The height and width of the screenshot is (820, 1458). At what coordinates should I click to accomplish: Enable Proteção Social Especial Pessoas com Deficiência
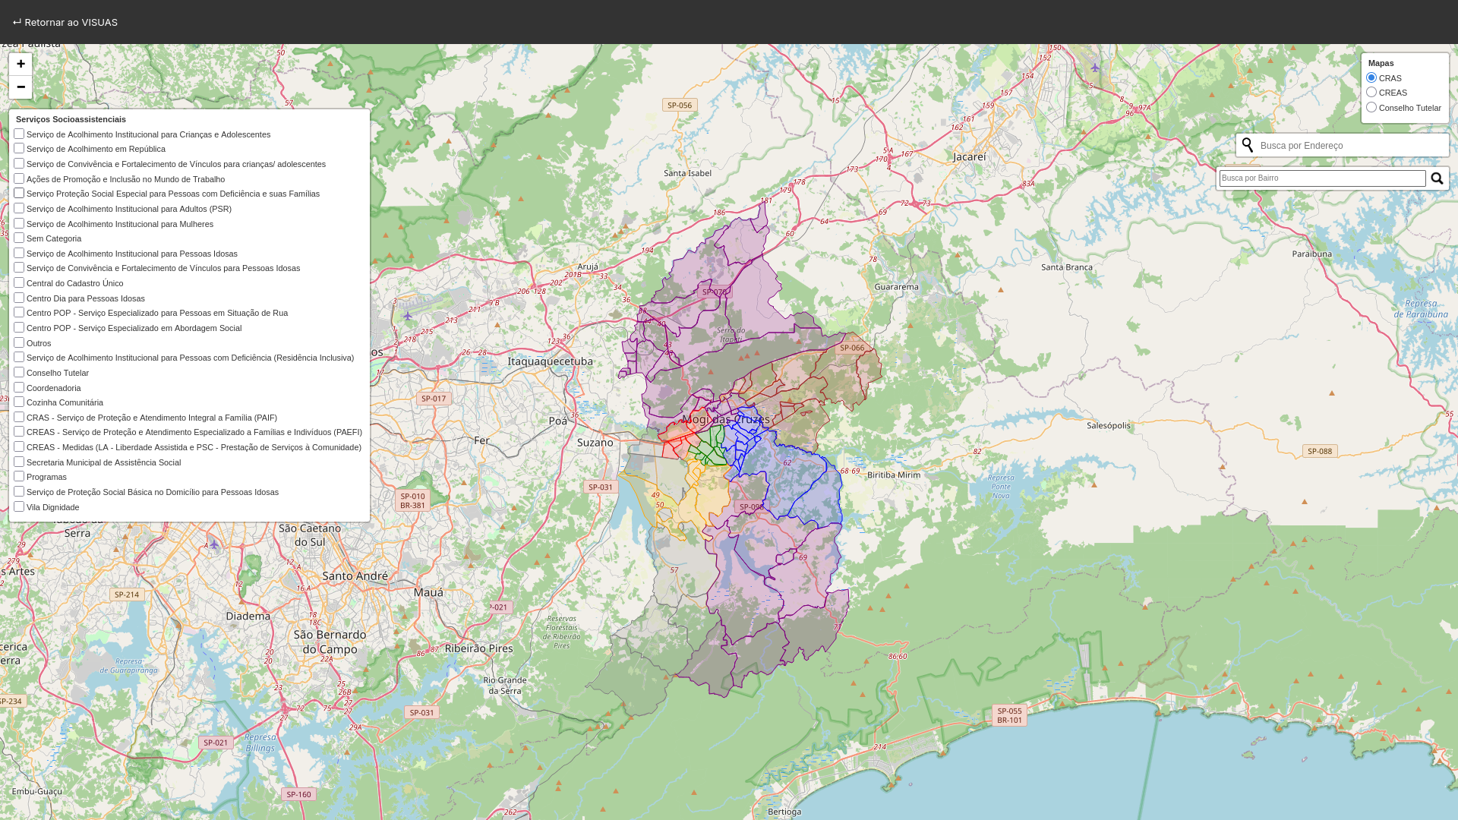point(19,193)
